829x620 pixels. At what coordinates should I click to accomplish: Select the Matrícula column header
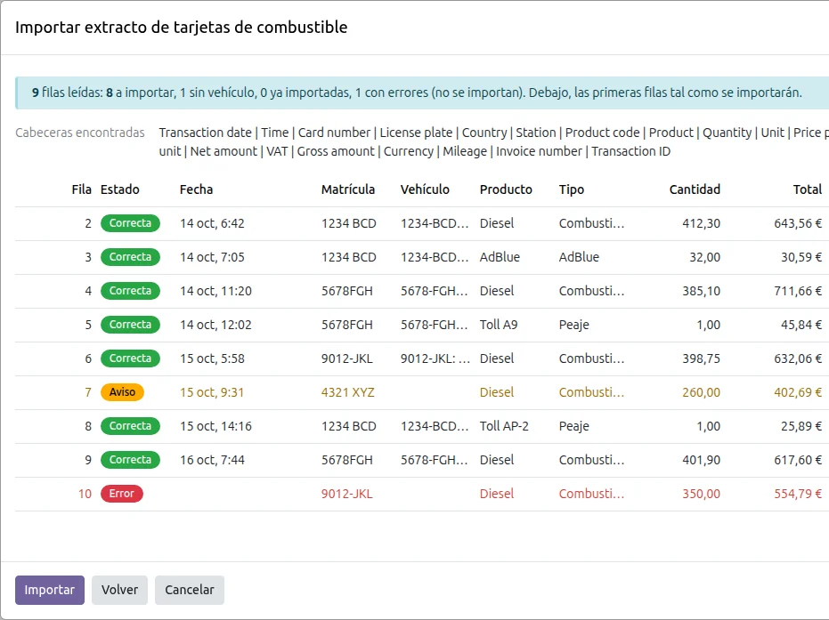click(x=348, y=189)
